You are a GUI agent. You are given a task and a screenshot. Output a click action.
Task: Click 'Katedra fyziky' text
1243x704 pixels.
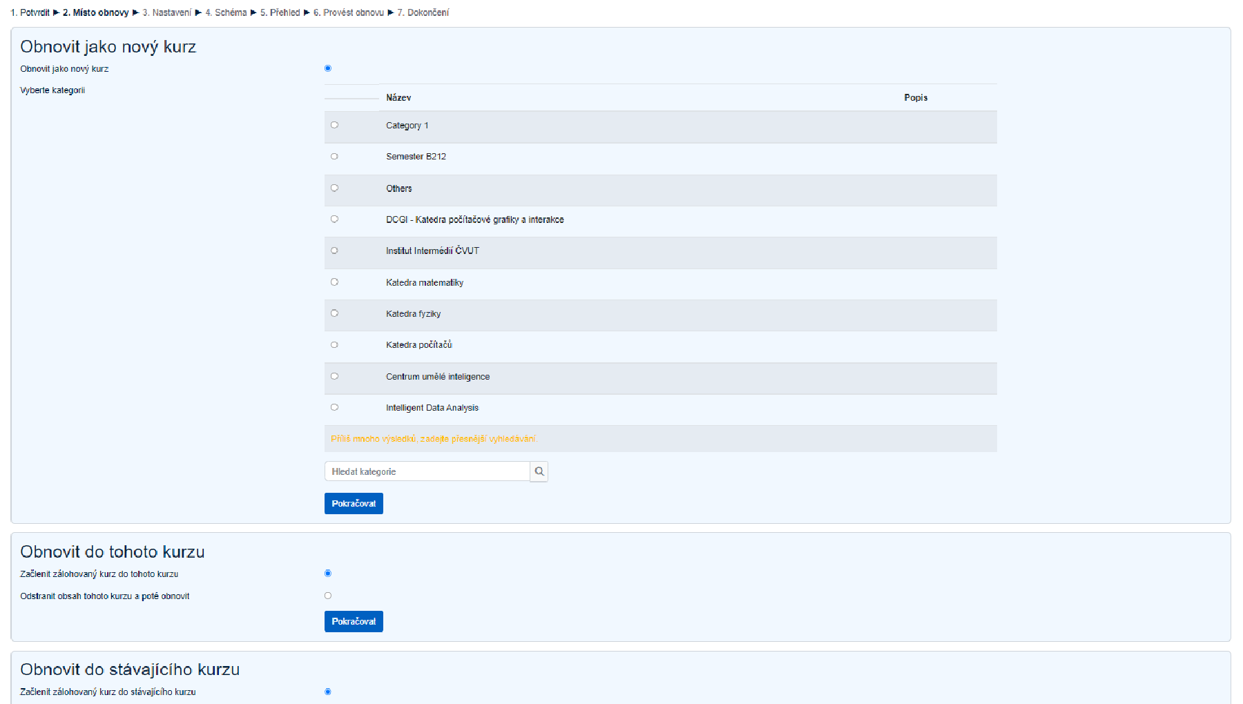tap(414, 314)
